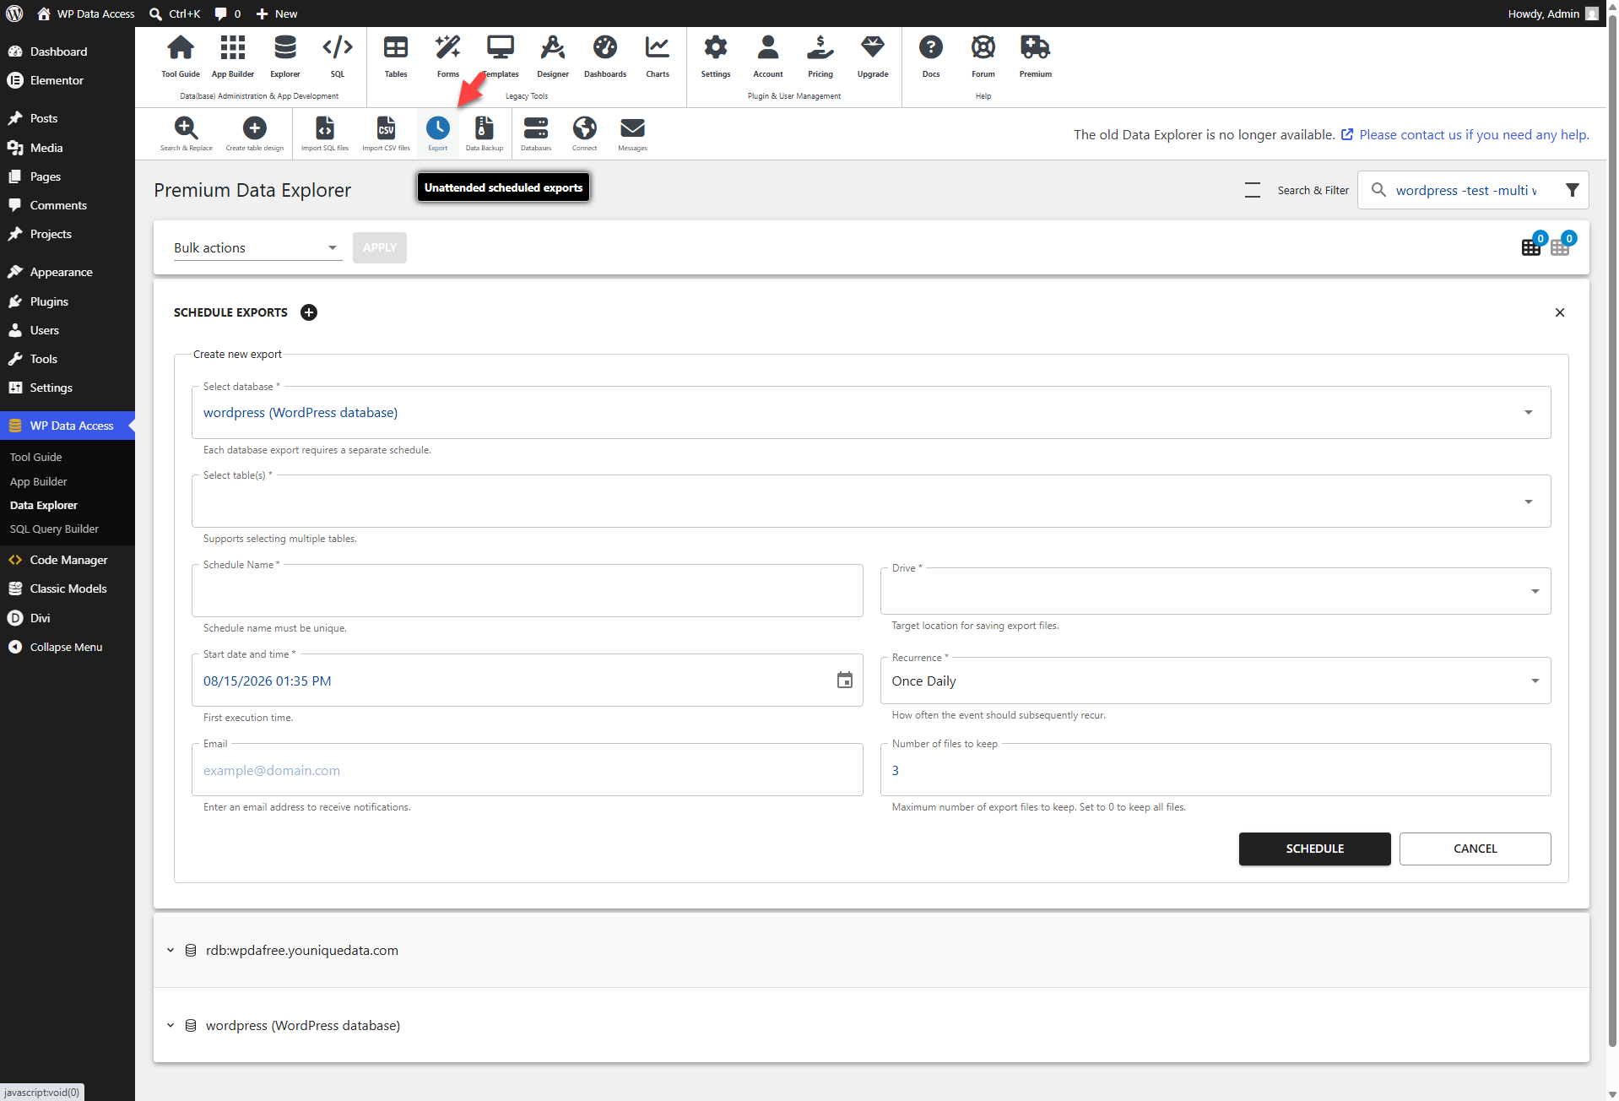Image resolution: width=1619 pixels, height=1101 pixels.
Task: Open the Drive dropdown
Action: tap(1216, 591)
